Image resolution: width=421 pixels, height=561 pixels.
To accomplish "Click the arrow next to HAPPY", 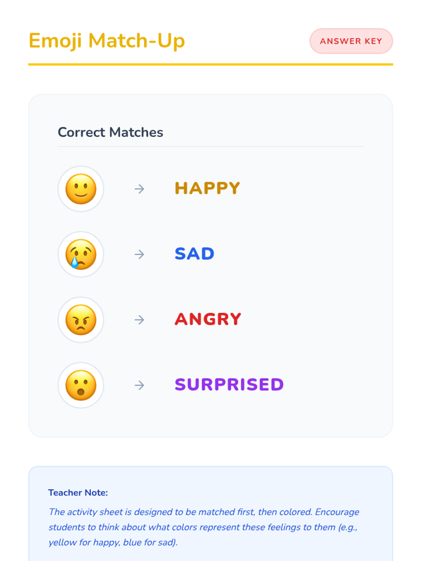I will click(139, 189).
